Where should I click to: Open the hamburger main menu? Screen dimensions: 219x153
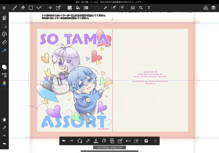(4, 8)
